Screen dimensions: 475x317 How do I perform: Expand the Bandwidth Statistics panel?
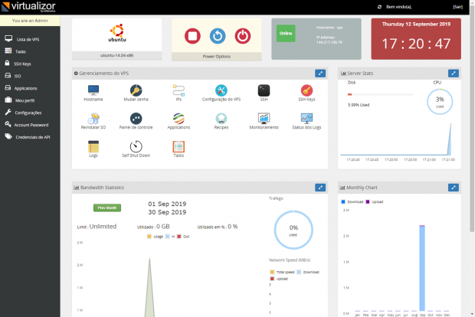320,188
